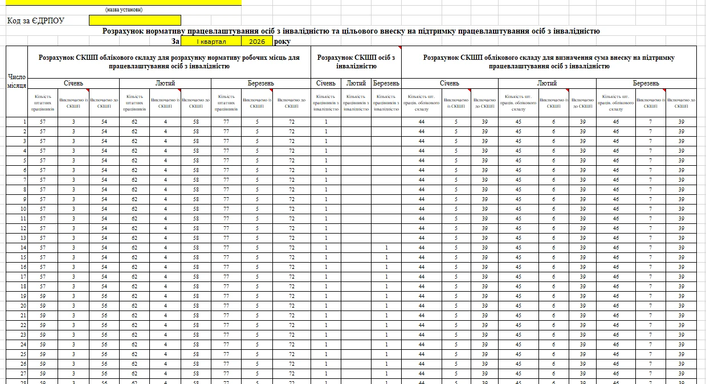The image size is (706, 384).
Task: Click 'Лютий' header in the first calculation section
Action: (165, 83)
